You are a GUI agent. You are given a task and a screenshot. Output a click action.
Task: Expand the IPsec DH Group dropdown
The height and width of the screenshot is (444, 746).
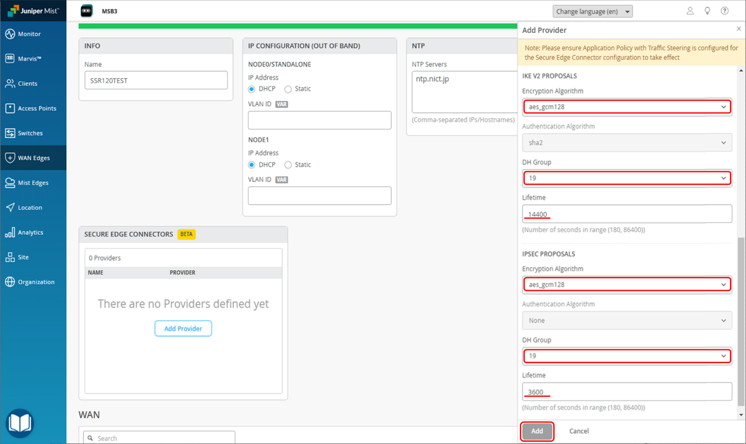tap(626, 356)
